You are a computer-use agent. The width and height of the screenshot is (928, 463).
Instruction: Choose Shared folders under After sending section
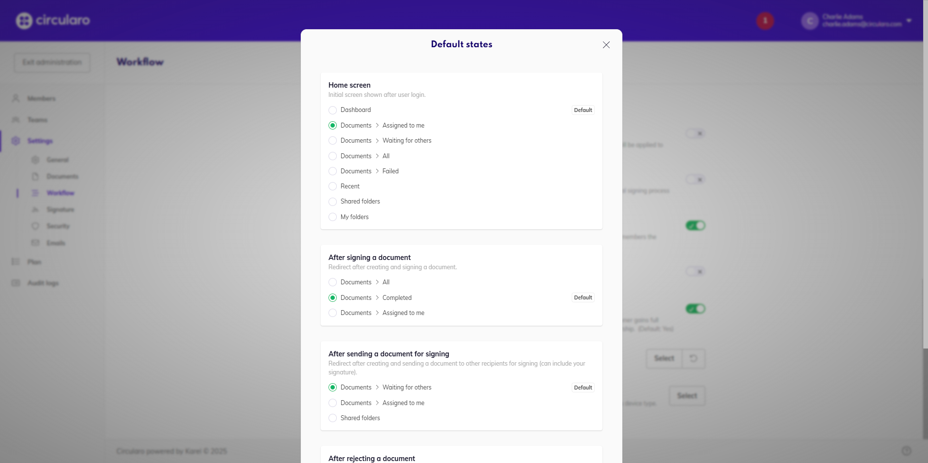pos(333,418)
